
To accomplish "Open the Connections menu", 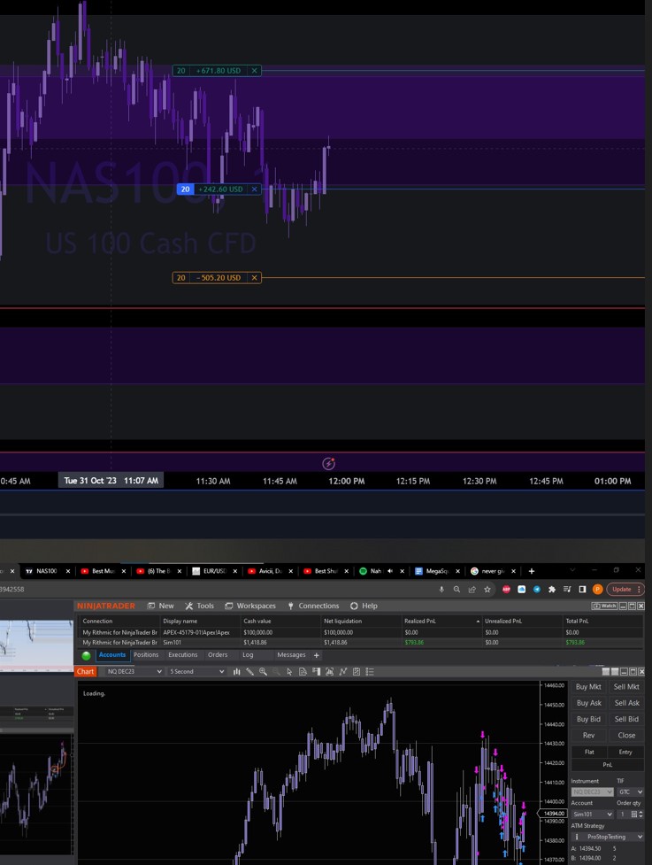I will coord(313,606).
